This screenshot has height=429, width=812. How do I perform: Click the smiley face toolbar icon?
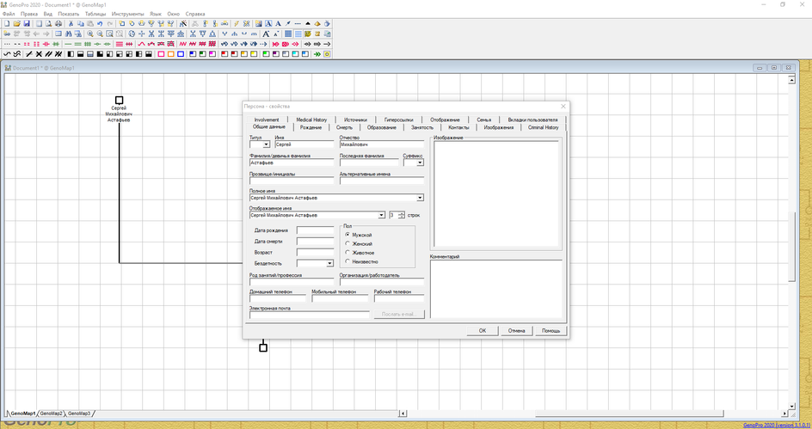pos(308,34)
